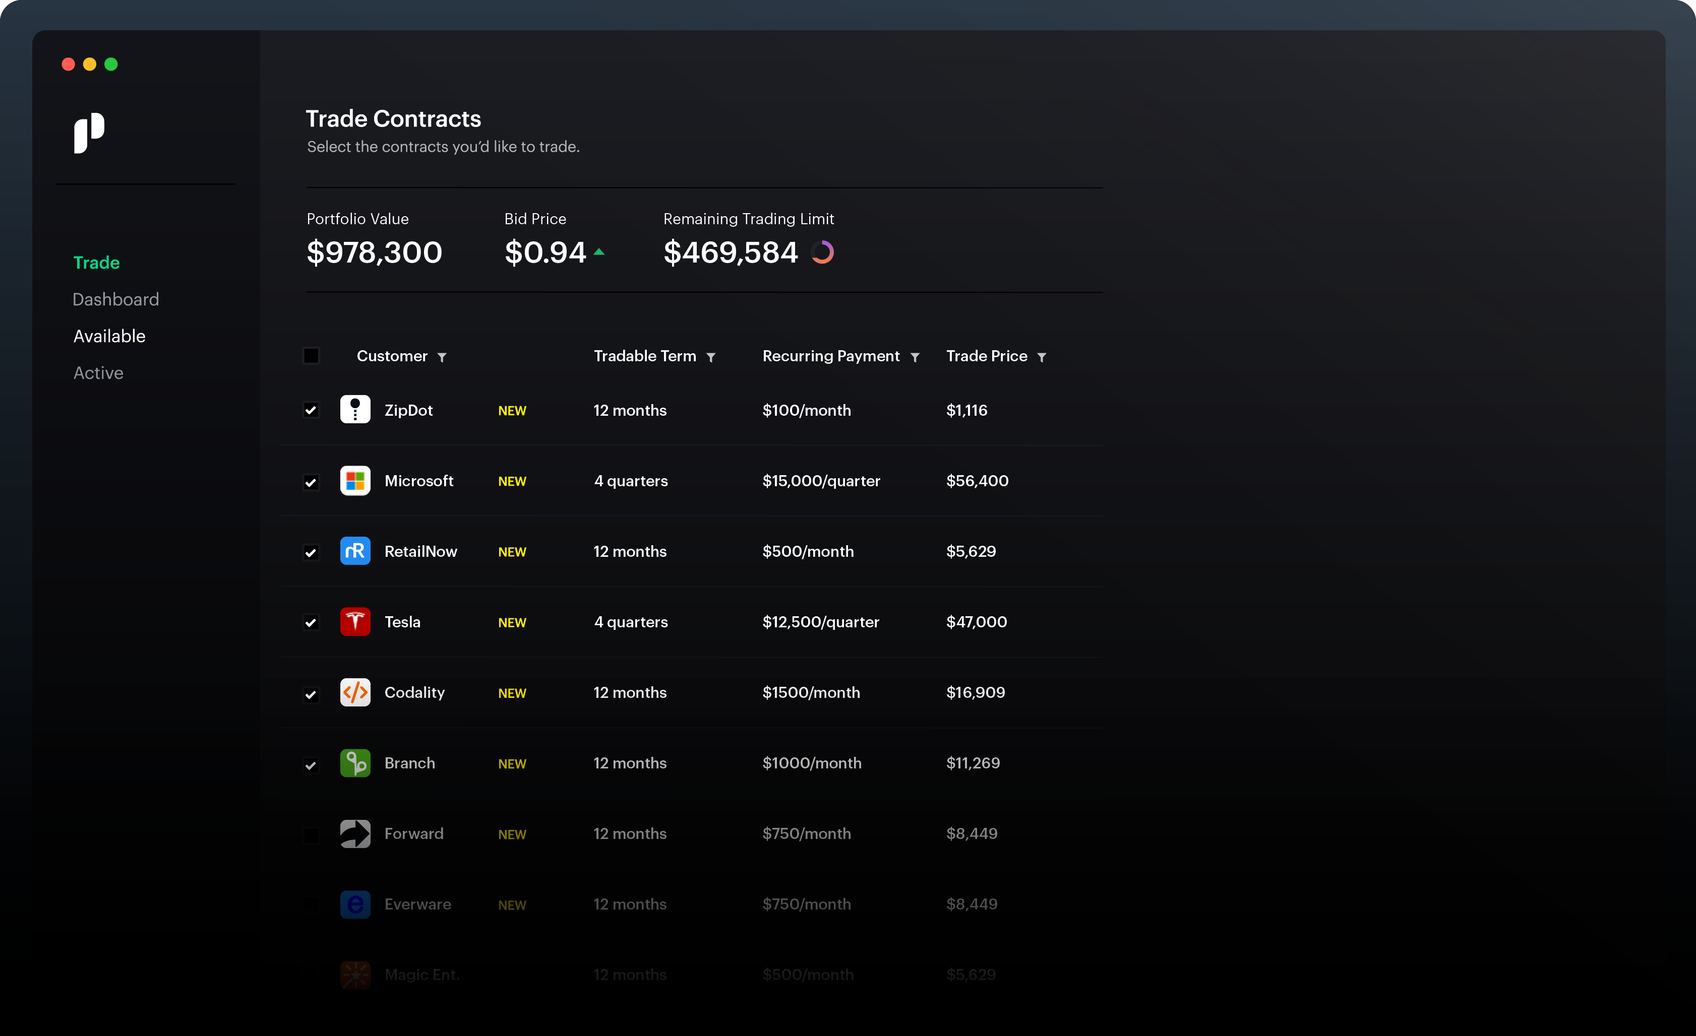Screen dimensions: 1696x1036
Task: Click the RetailNow company icon
Action: pos(355,551)
